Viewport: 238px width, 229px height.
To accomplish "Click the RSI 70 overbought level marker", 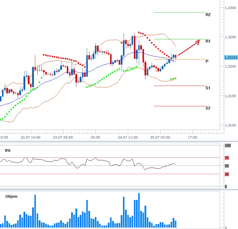I will 227,158.
